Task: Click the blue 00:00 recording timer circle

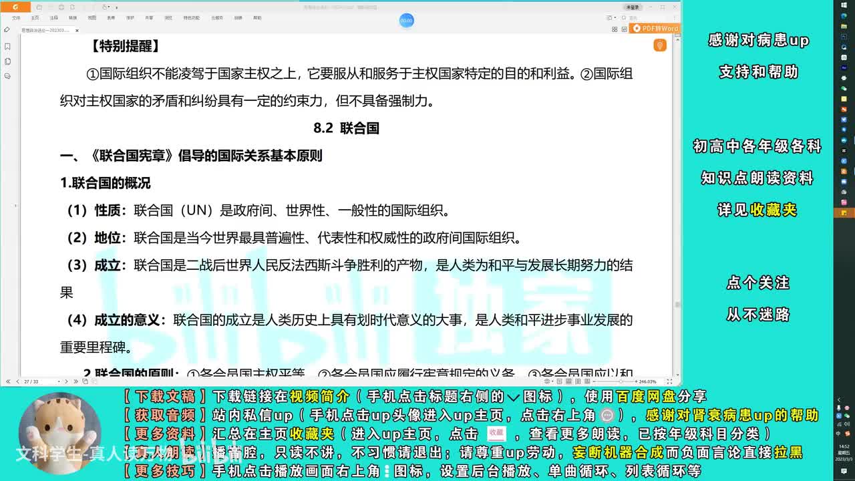Action: pyautogui.click(x=406, y=21)
